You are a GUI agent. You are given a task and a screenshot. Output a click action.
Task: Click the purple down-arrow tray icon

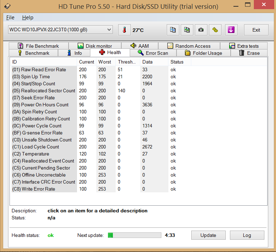[231, 30]
